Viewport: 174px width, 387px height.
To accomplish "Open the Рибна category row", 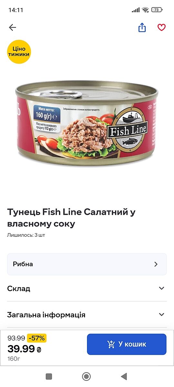I will point(87,264).
